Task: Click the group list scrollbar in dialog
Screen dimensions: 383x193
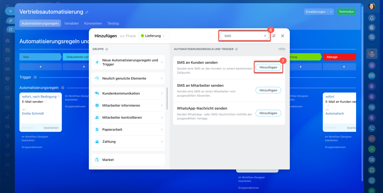Action: pos(167,98)
